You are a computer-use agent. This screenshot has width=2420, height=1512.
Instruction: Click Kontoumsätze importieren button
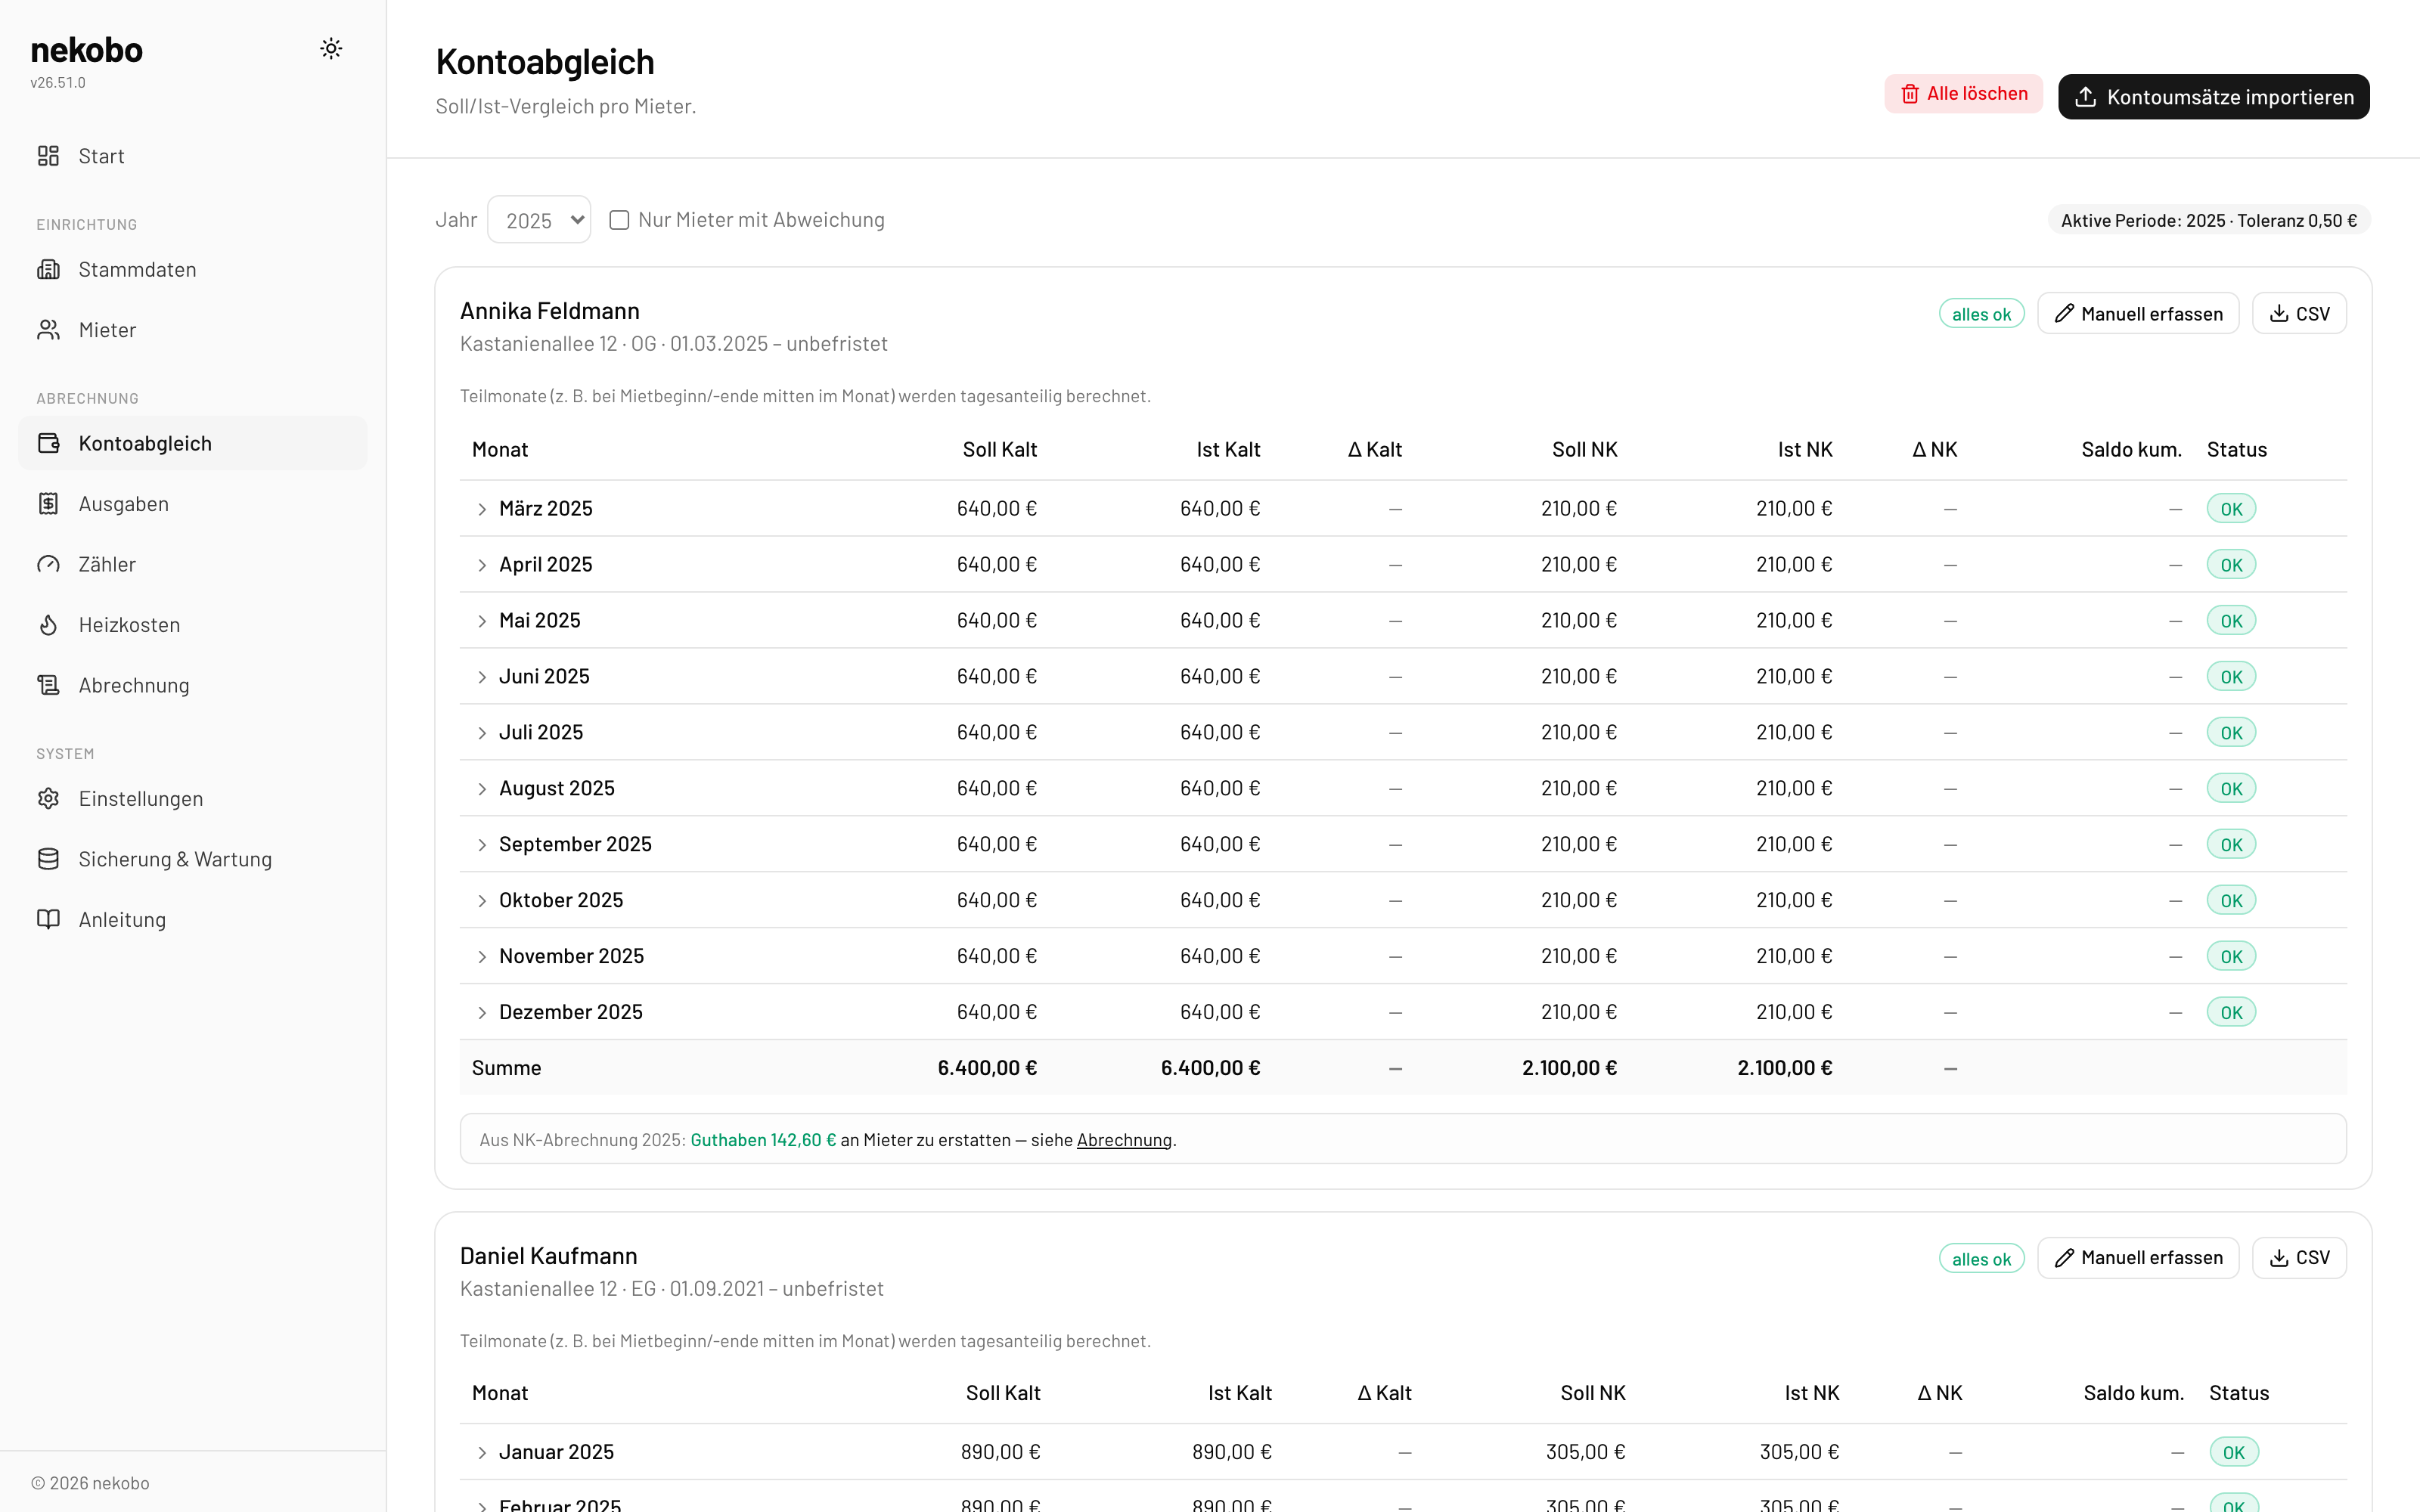2213,97
